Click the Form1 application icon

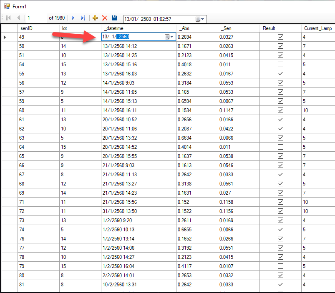[7, 6]
